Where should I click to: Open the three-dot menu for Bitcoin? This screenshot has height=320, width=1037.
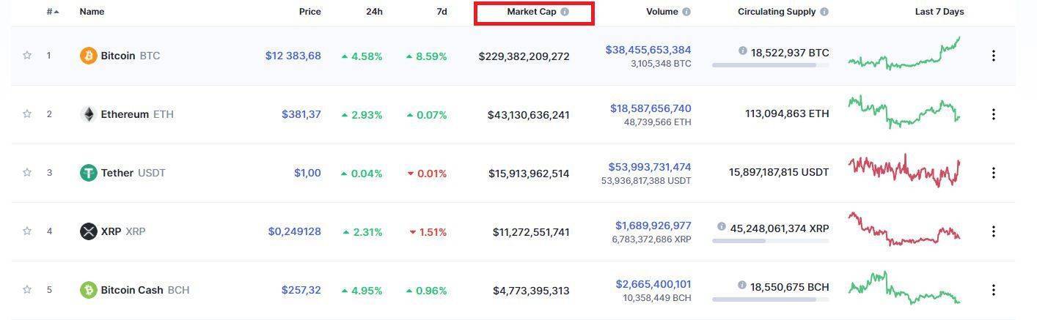click(x=994, y=56)
